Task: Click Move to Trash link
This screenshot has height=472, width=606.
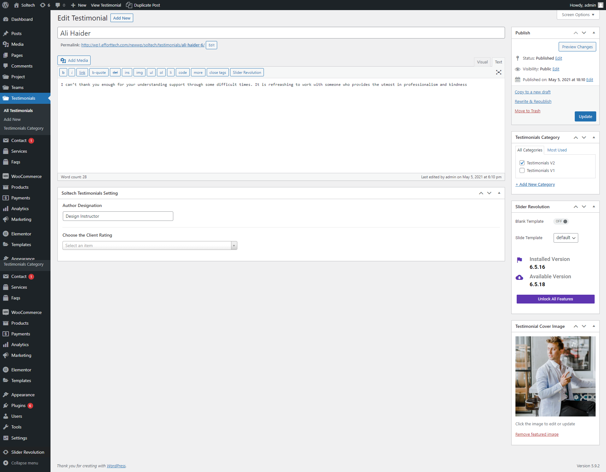Action: point(527,111)
